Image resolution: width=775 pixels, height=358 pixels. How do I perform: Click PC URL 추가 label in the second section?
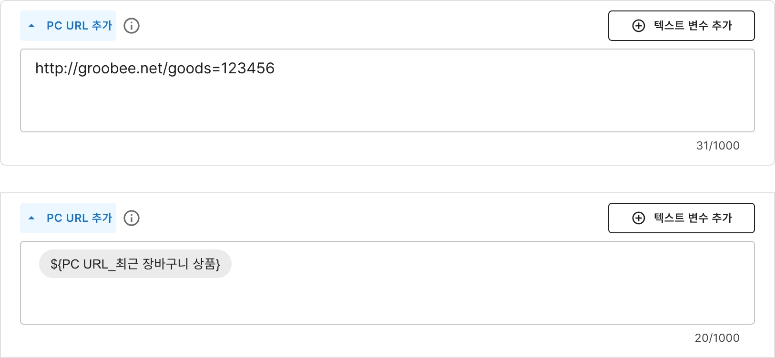coord(79,218)
